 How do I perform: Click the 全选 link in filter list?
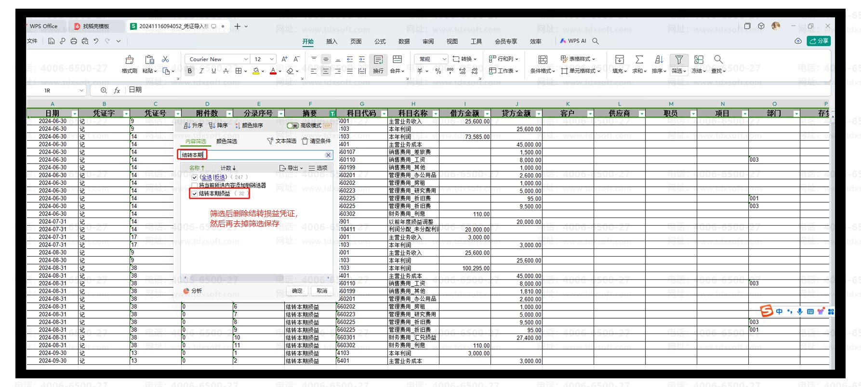click(206, 177)
